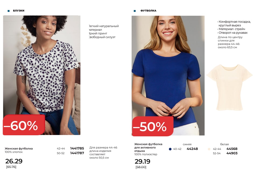Open the ФУТБОЛКА category heading

tap(148, 11)
